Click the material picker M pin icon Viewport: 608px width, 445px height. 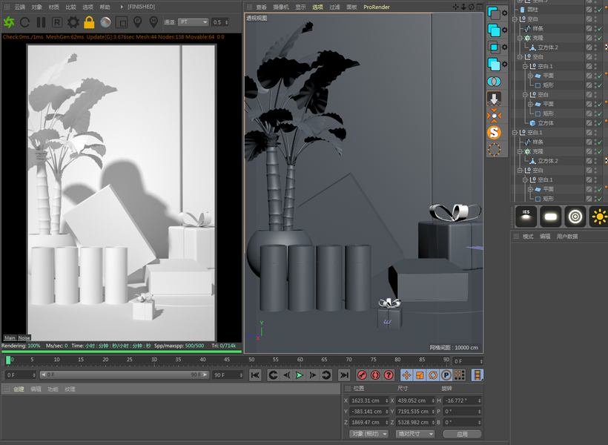(x=153, y=22)
